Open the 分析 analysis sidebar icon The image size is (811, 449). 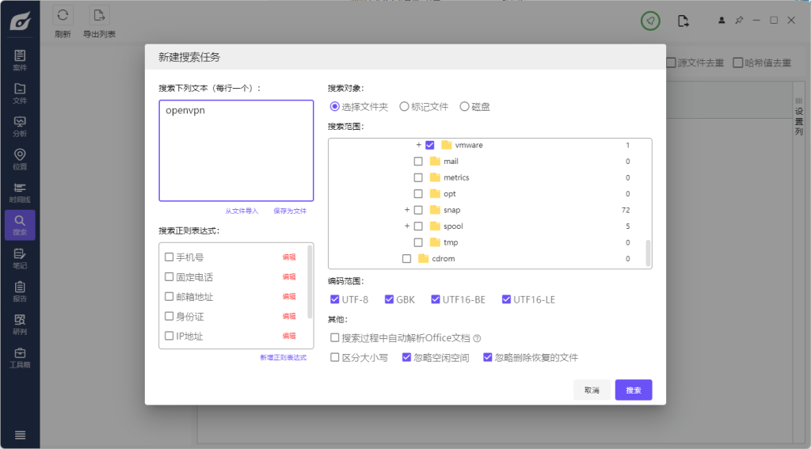pos(20,126)
